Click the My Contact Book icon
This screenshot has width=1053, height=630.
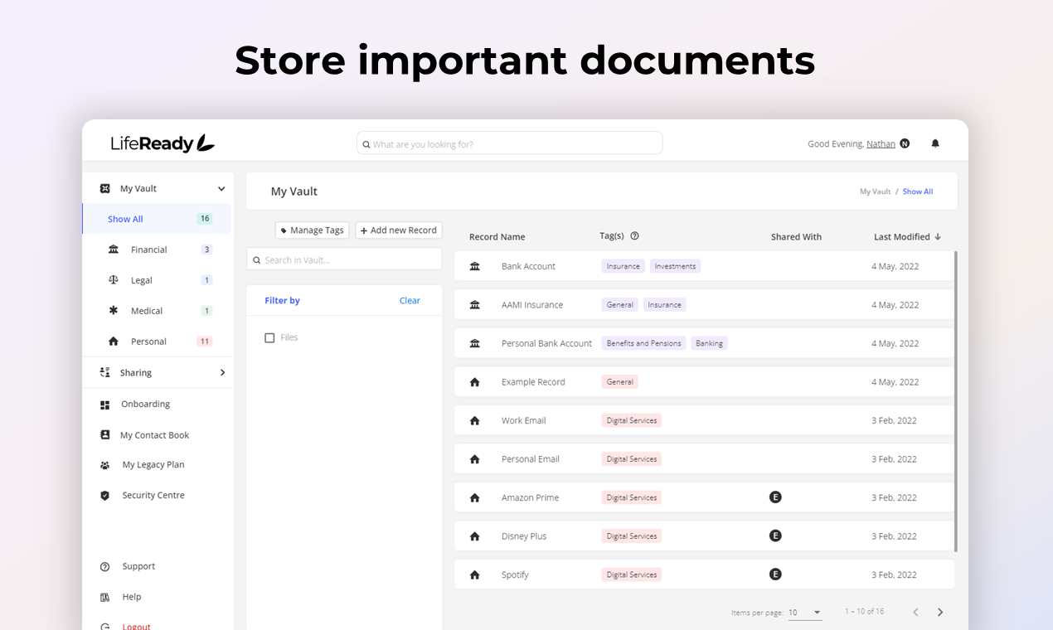105,434
